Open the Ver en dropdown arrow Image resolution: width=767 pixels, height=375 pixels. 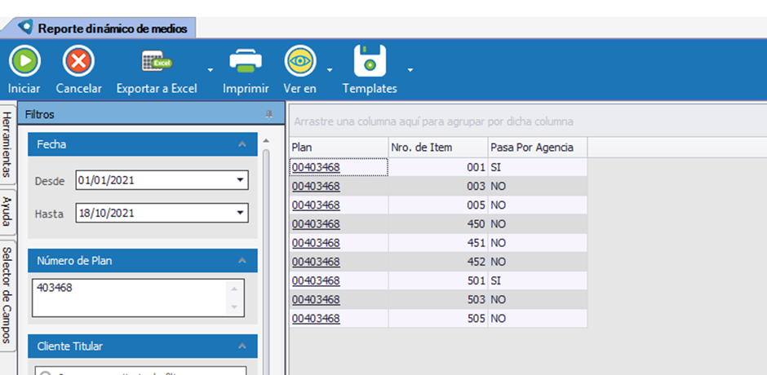[330, 70]
